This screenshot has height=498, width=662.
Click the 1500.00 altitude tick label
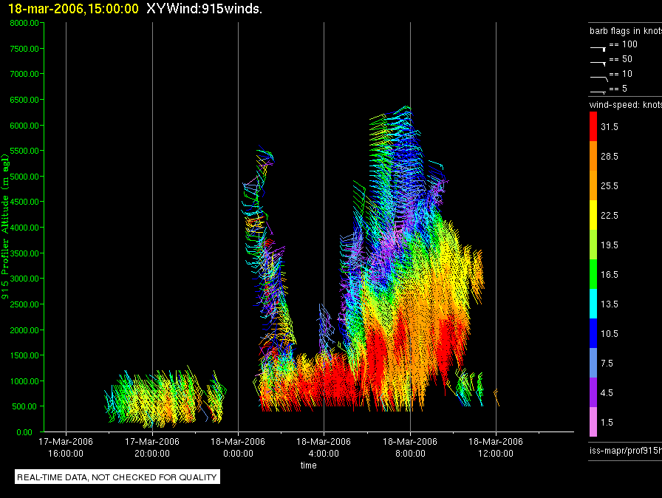point(24,355)
